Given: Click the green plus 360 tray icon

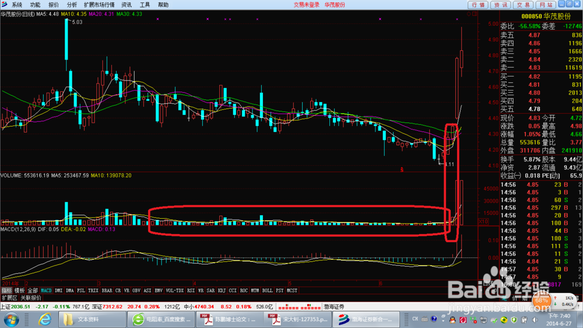Looking at the screenshot, I should point(504,319).
